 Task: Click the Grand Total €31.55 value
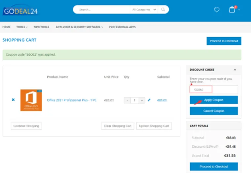pyautogui.click(x=230, y=156)
